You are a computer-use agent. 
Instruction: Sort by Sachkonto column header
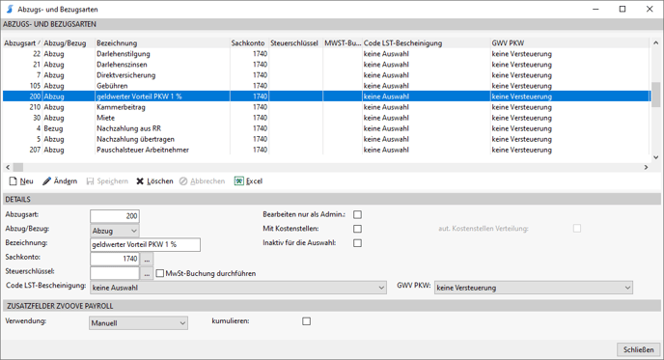click(249, 43)
